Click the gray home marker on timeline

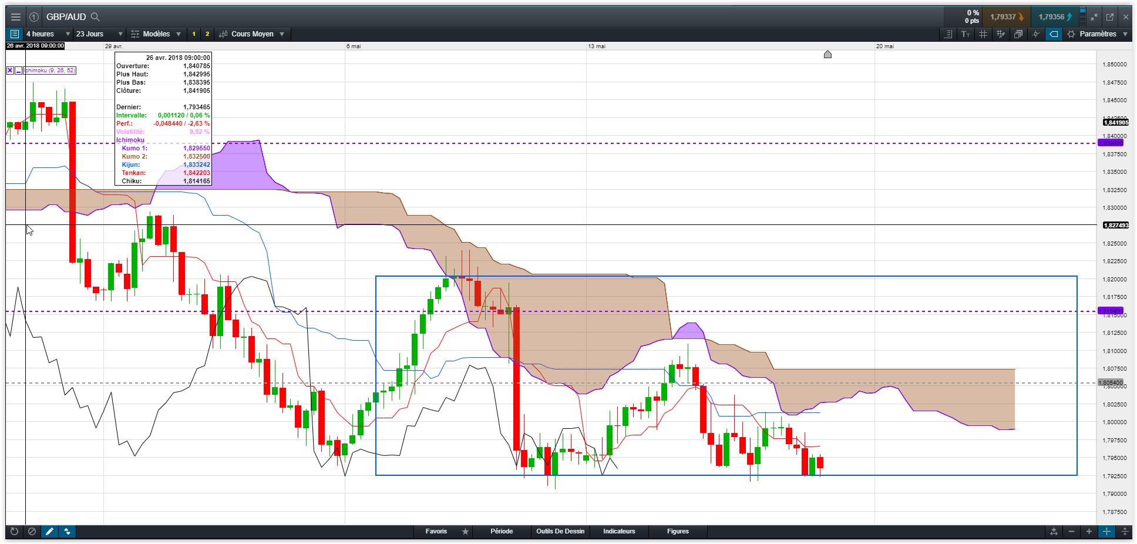pos(827,55)
